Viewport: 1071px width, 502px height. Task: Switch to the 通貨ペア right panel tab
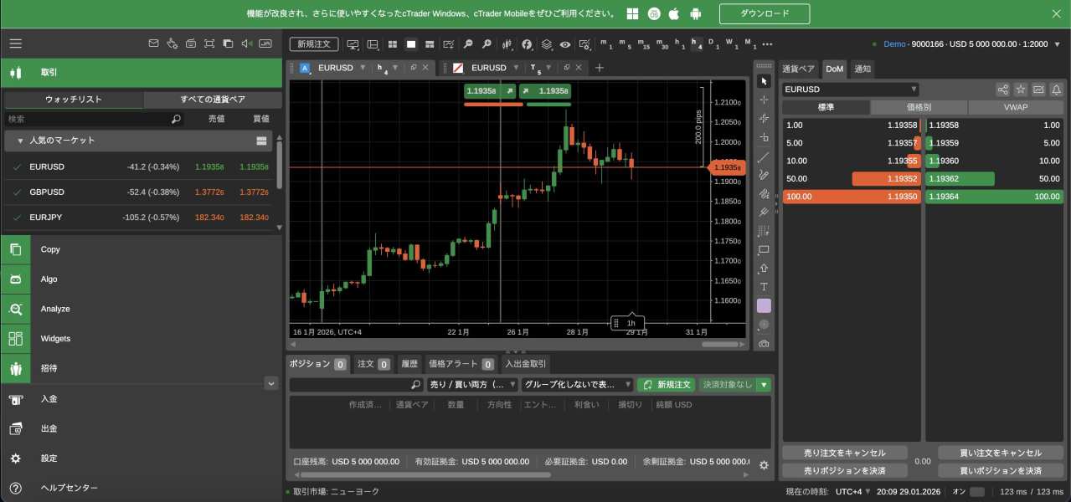pos(798,69)
